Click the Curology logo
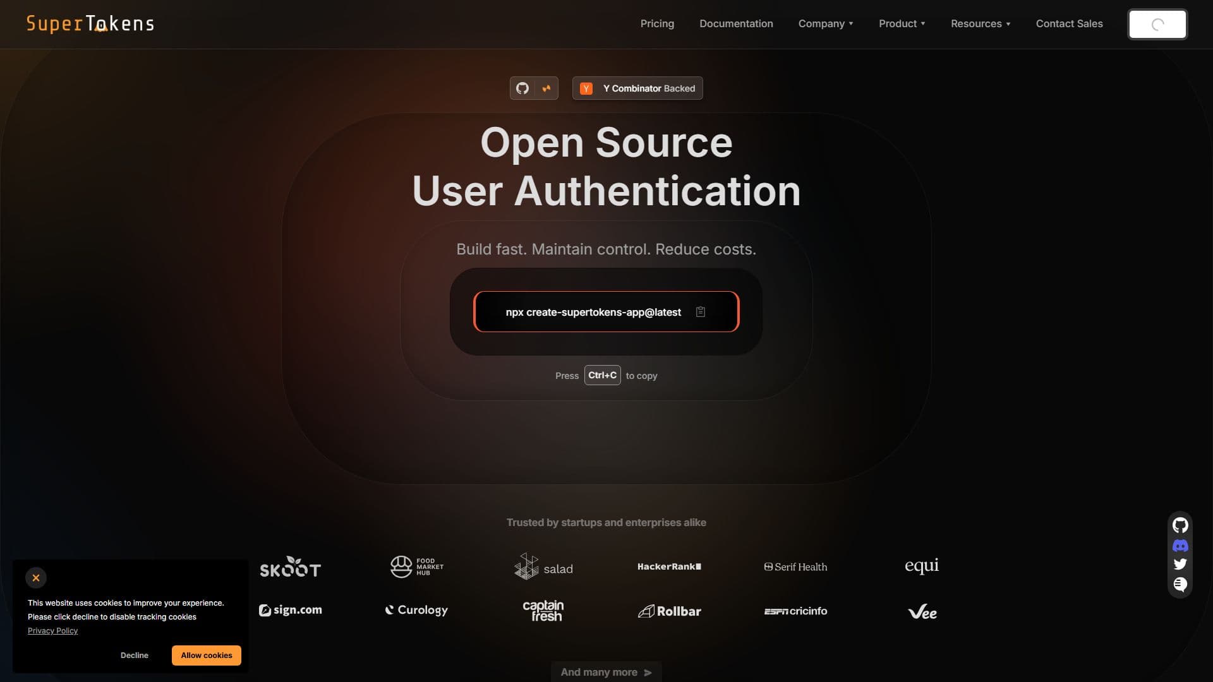The height and width of the screenshot is (682, 1213). [417, 611]
